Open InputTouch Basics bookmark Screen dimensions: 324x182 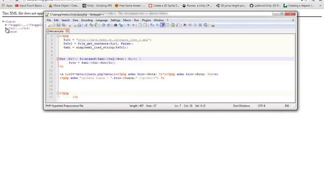(30, 6)
